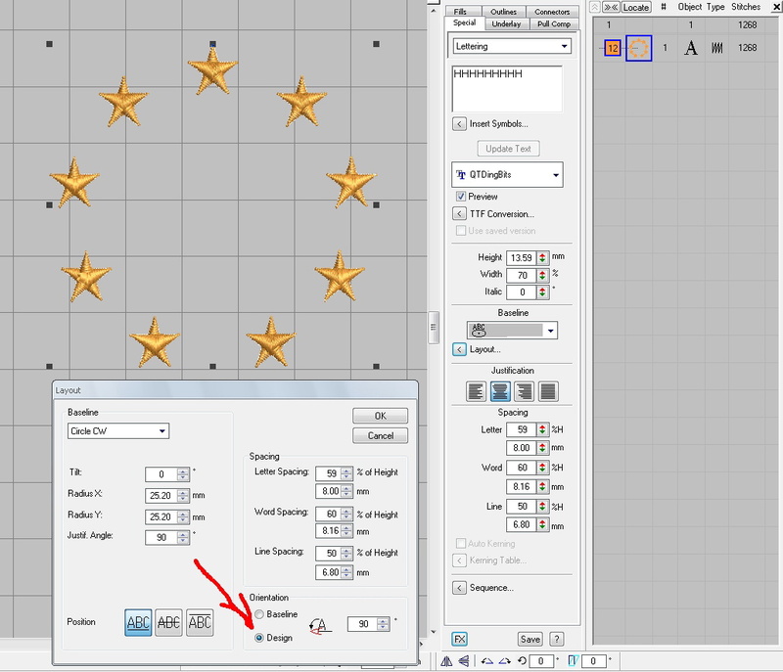
Task: Set text position above the baseline
Action: (x=139, y=622)
